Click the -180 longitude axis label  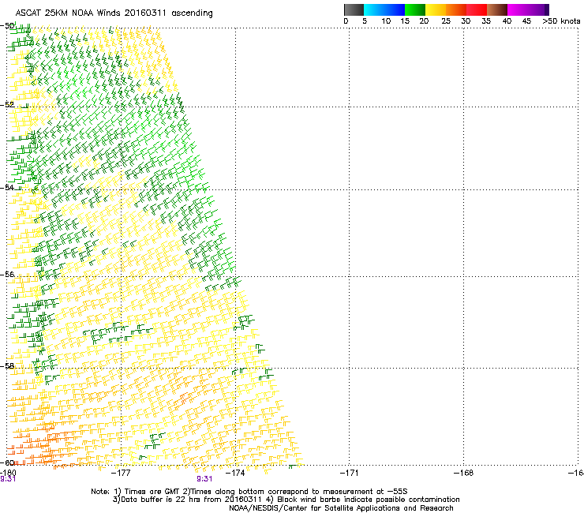point(8,473)
